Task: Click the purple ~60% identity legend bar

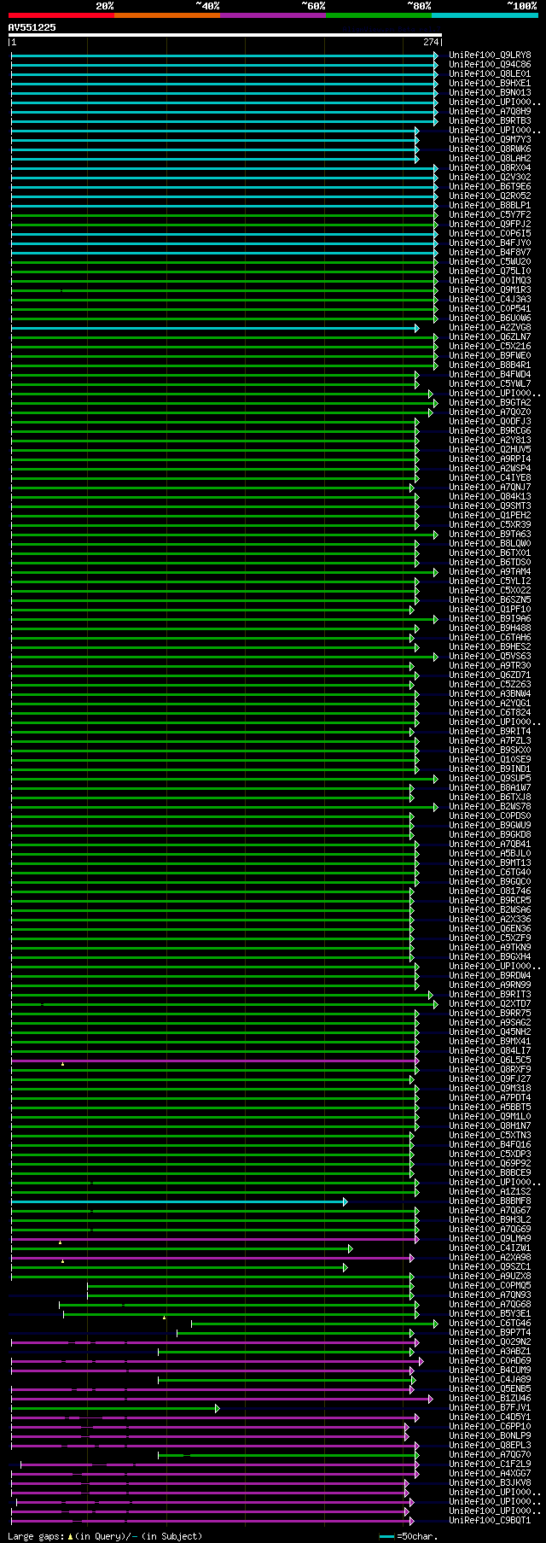Action: pyautogui.click(x=273, y=15)
